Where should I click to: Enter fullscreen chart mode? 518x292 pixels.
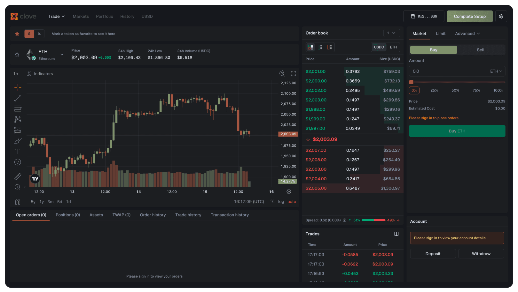pyautogui.click(x=293, y=74)
